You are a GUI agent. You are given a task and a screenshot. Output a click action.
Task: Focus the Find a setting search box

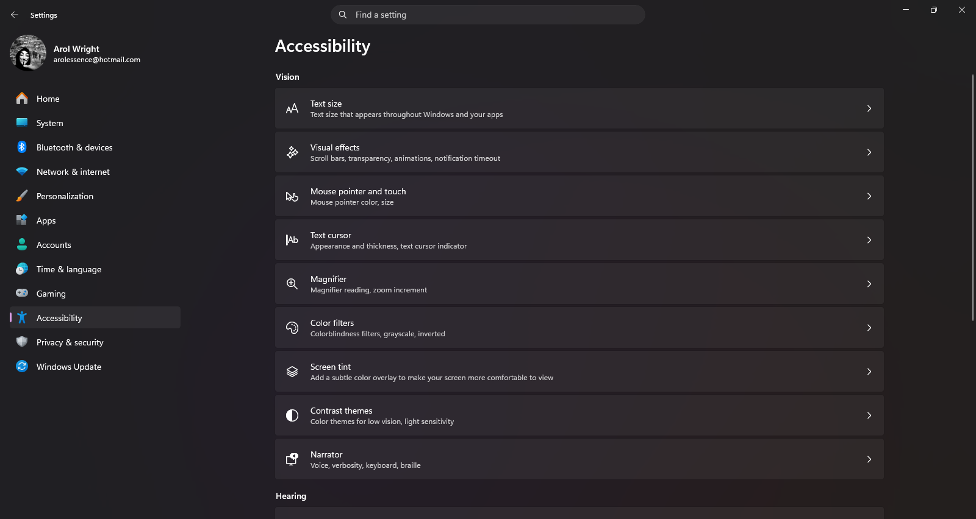(x=488, y=15)
